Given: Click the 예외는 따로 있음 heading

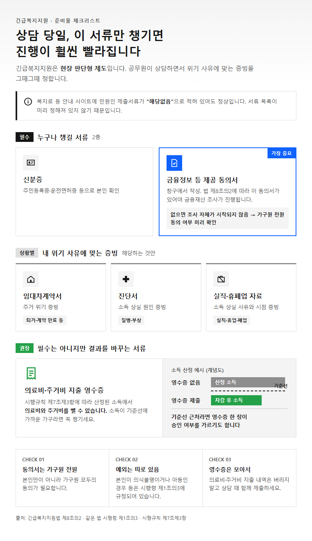Looking at the screenshot, I should click(137, 469).
